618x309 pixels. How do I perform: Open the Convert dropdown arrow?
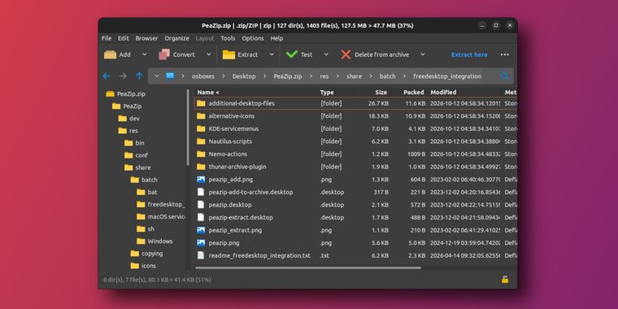coord(208,54)
